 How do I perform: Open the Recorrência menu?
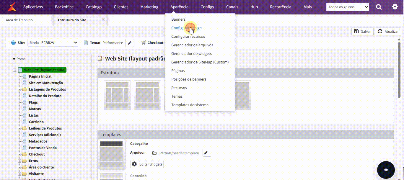click(281, 7)
